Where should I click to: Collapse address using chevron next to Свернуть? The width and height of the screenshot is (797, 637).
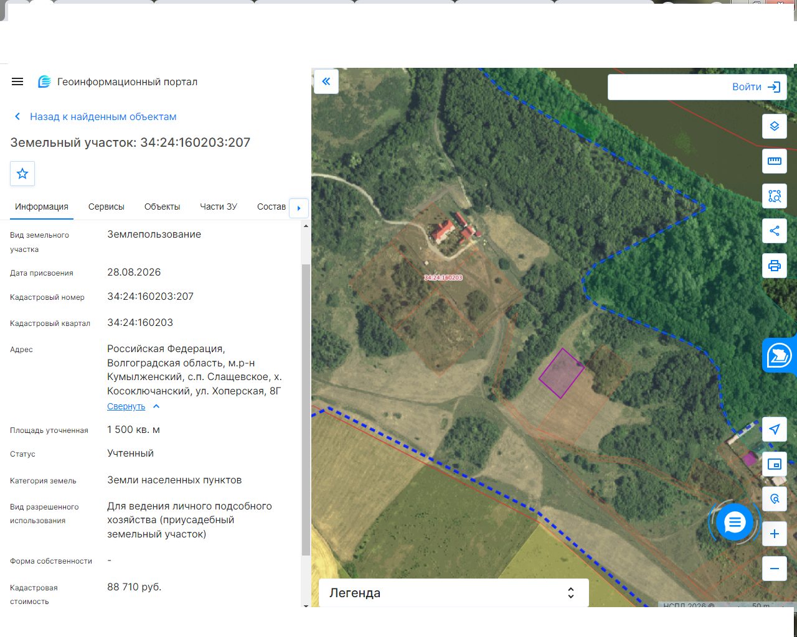[x=156, y=406]
